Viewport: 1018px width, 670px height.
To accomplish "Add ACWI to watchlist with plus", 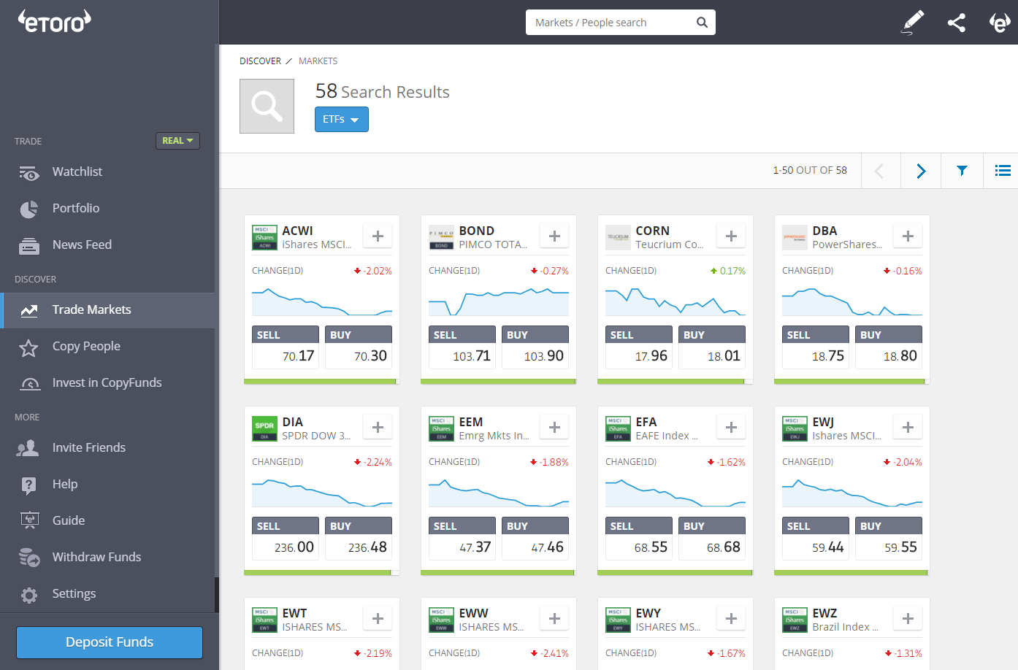I will point(378,236).
